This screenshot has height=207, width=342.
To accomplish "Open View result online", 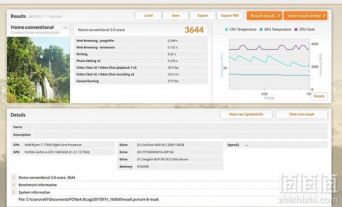I will (x=305, y=16).
